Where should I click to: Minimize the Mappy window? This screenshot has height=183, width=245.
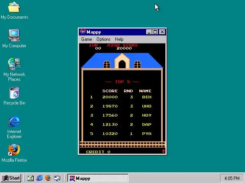pyautogui.click(x=149, y=32)
